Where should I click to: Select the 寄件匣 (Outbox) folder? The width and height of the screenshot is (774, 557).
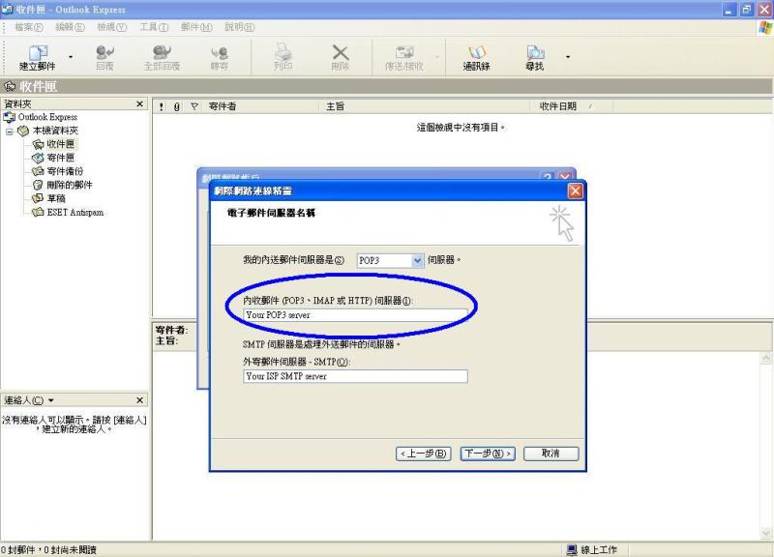(x=60, y=158)
